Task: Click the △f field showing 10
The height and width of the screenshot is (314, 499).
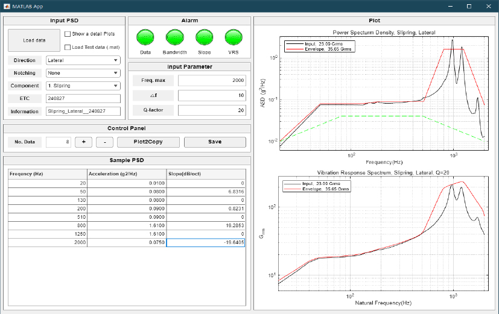Action: [212, 95]
